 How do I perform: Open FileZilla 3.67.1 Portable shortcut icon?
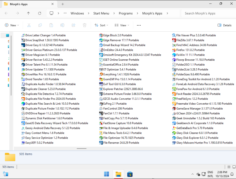[174, 40]
